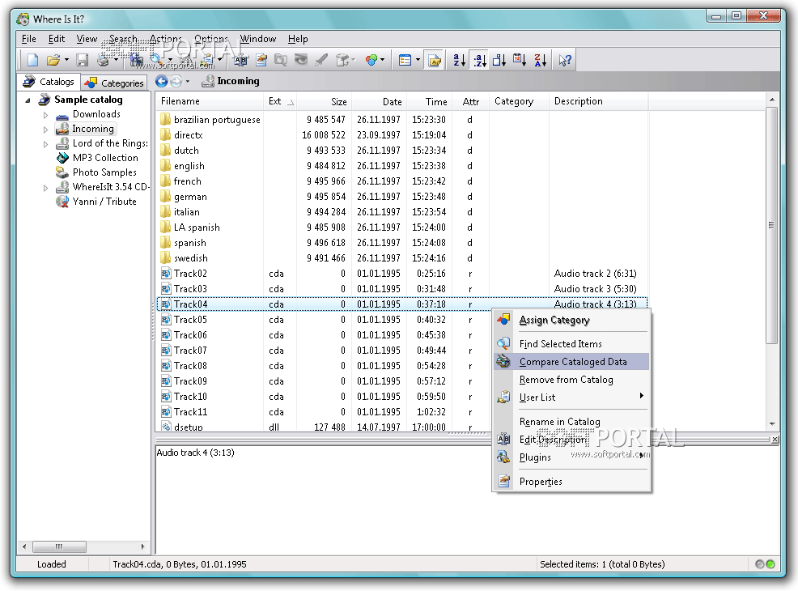Switch to the Categories tab
This screenshot has height=591, width=798.
(x=115, y=83)
